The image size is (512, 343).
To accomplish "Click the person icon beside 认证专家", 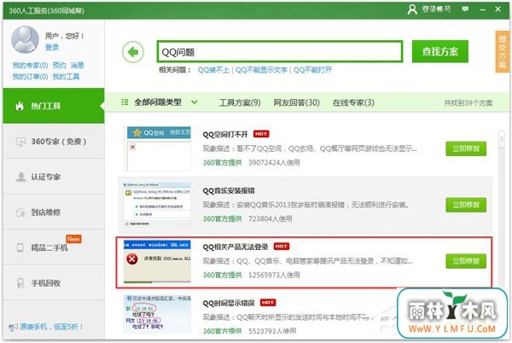I will click(x=20, y=177).
